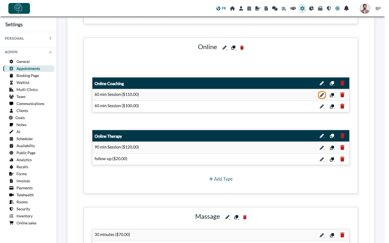Open the Appointments settings page
389x243 pixels.
(29, 69)
